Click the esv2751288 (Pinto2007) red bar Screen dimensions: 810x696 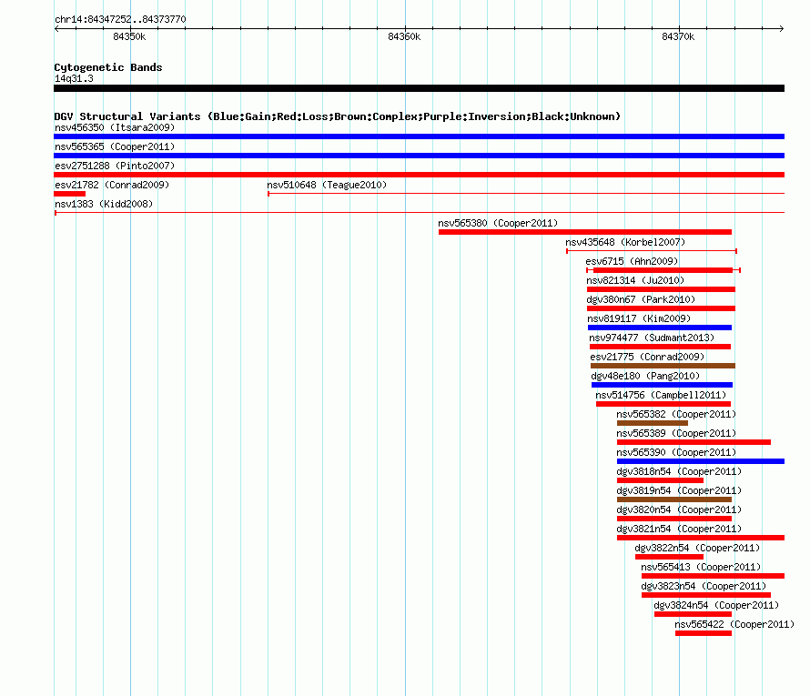coord(419,175)
